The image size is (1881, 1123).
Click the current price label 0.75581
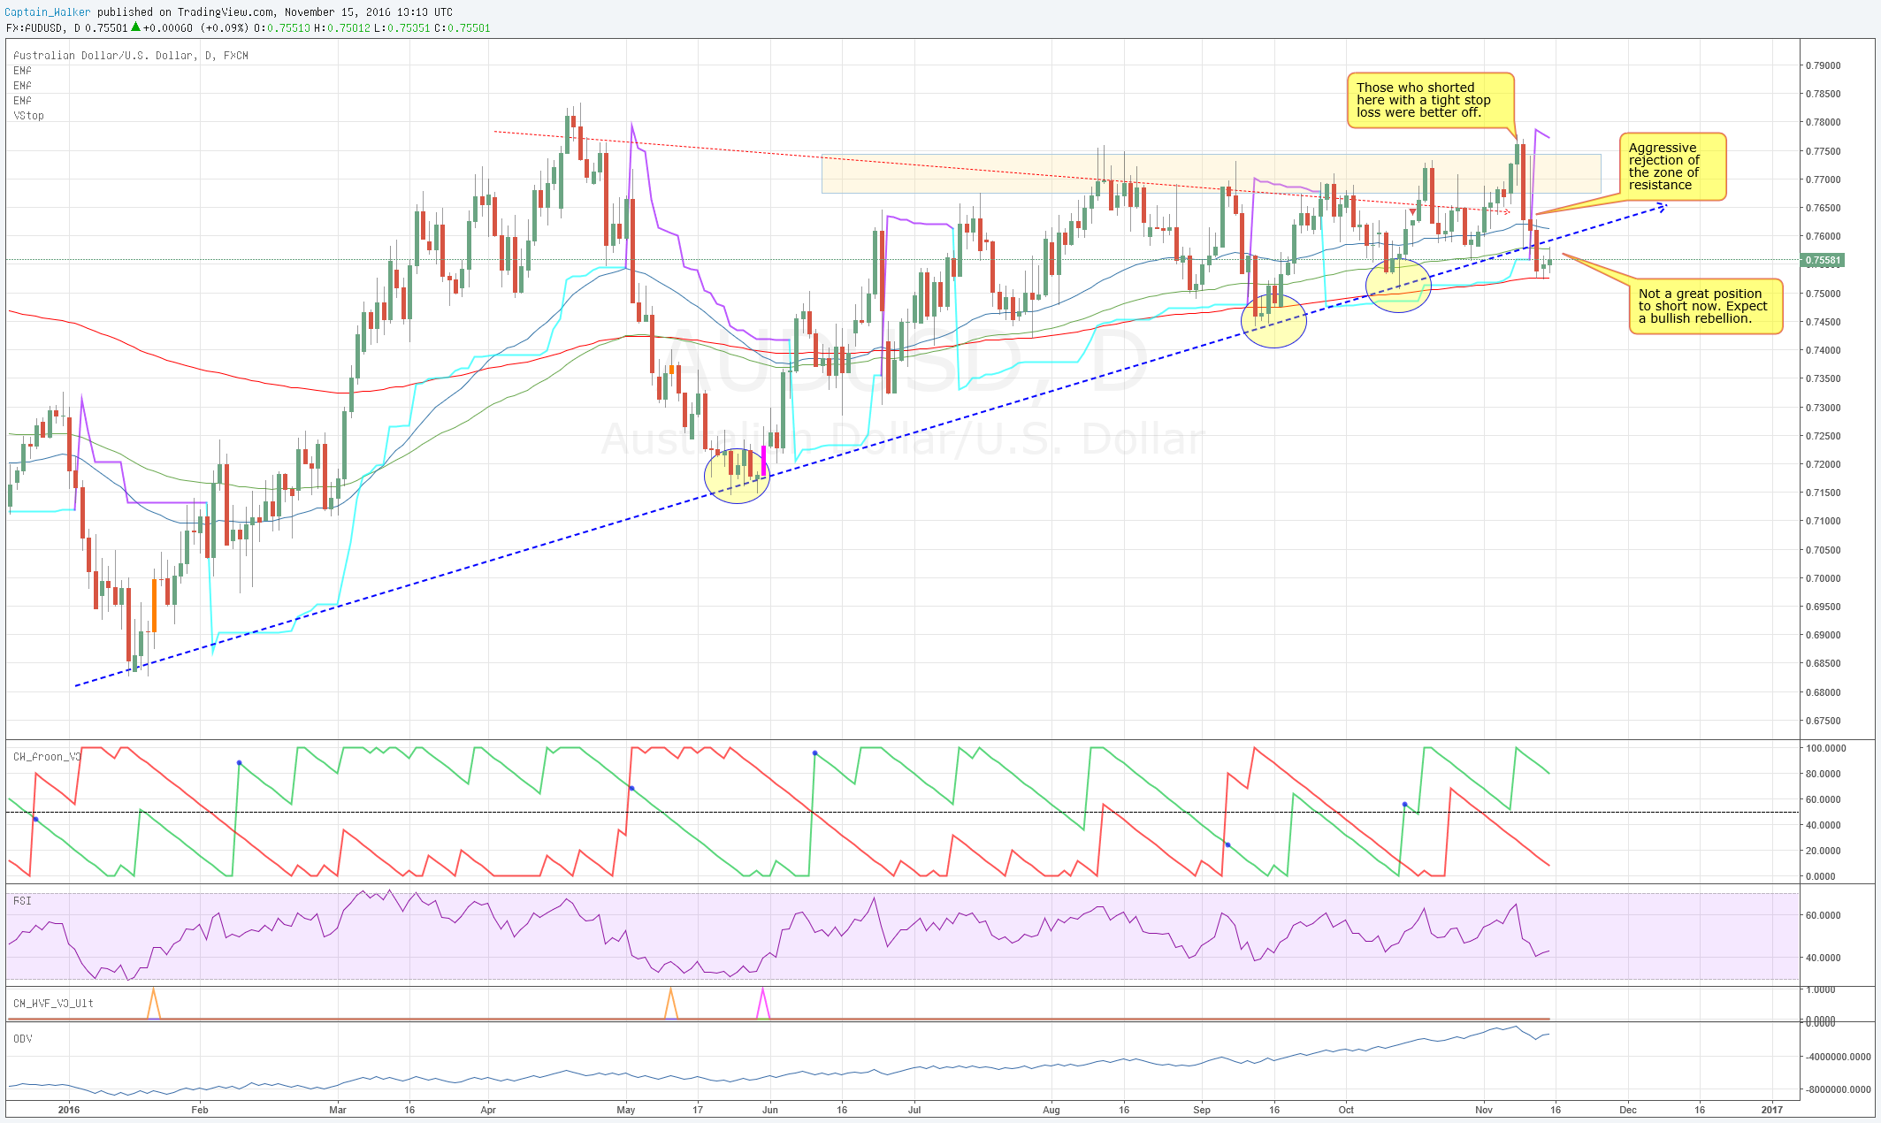[x=1823, y=261]
